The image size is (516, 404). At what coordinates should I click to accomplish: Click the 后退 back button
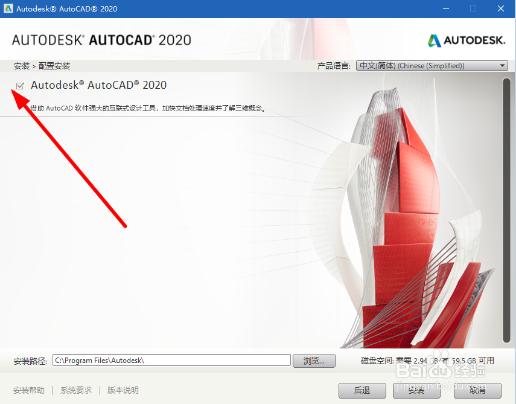[x=362, y=391]
